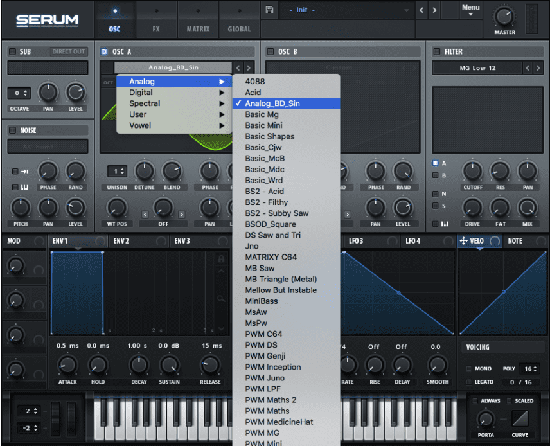Click the warp mode right arrow under OFF
The height and width of the screenshot is (446, 550).
click(x=181, y=215)
